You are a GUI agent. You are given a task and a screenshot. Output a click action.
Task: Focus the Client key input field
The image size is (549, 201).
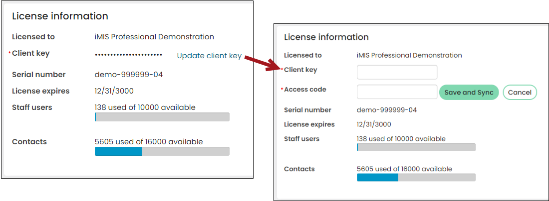(397, 72)
